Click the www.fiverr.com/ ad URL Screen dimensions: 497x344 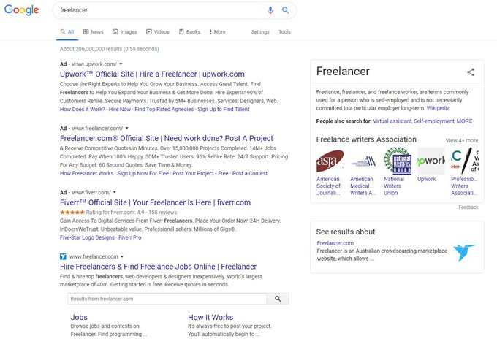click(91, 192)
